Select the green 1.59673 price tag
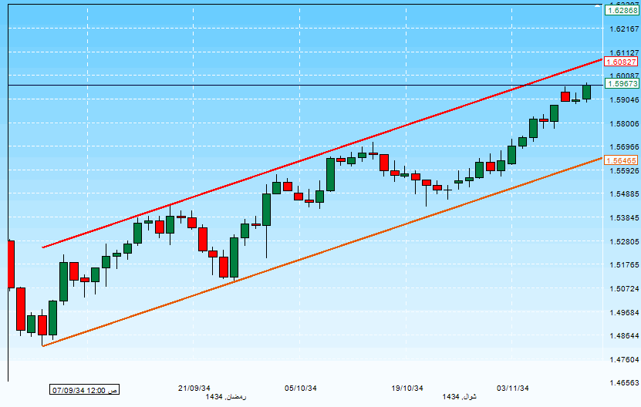 click(x=621, y=84)
